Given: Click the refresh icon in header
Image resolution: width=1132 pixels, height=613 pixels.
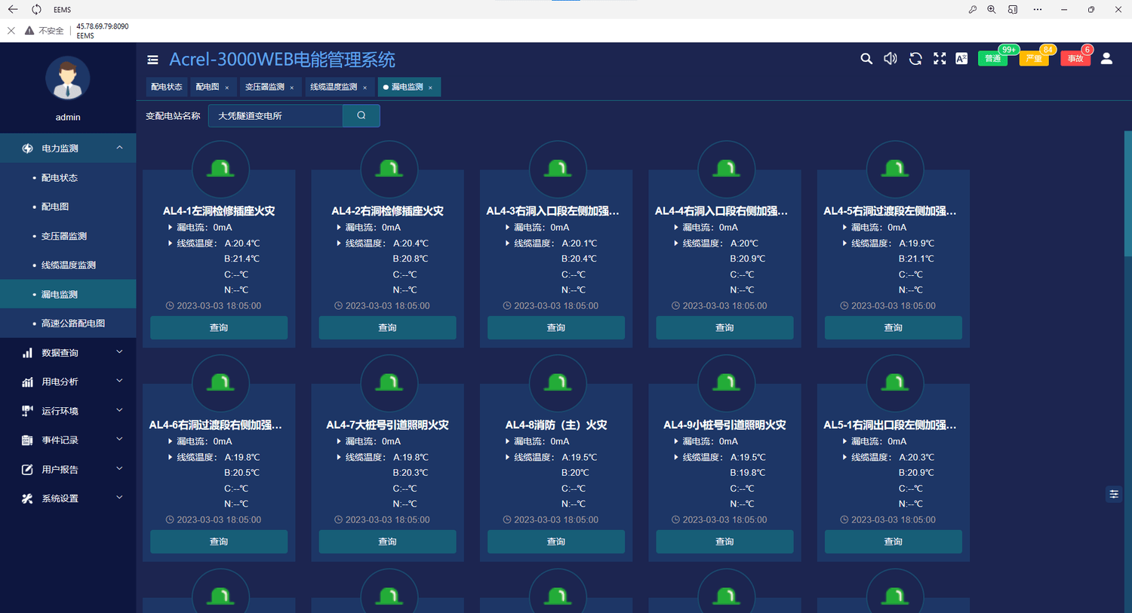Looking at the screenshot, I should pos(915,59).
